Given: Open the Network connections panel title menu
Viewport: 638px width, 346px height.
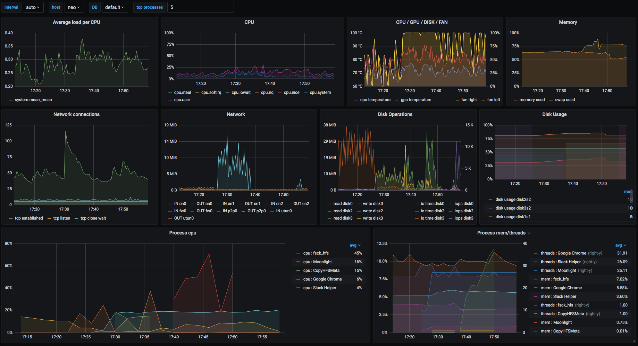Looking at the screenshot, I should tap(76, 114).
